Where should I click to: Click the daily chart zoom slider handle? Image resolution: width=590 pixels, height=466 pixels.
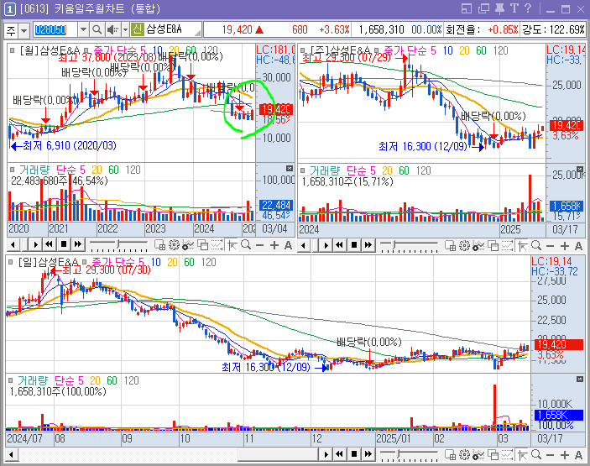click(x=398, y=454)
